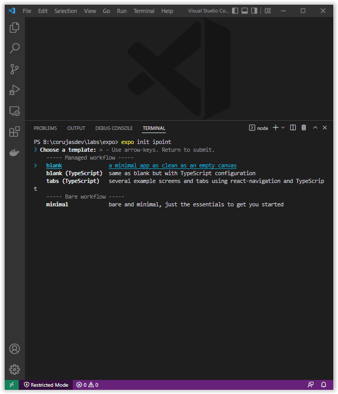Open Run and Debug view
The height and width of the screenshot is (394, 338).
coord(15,90)
